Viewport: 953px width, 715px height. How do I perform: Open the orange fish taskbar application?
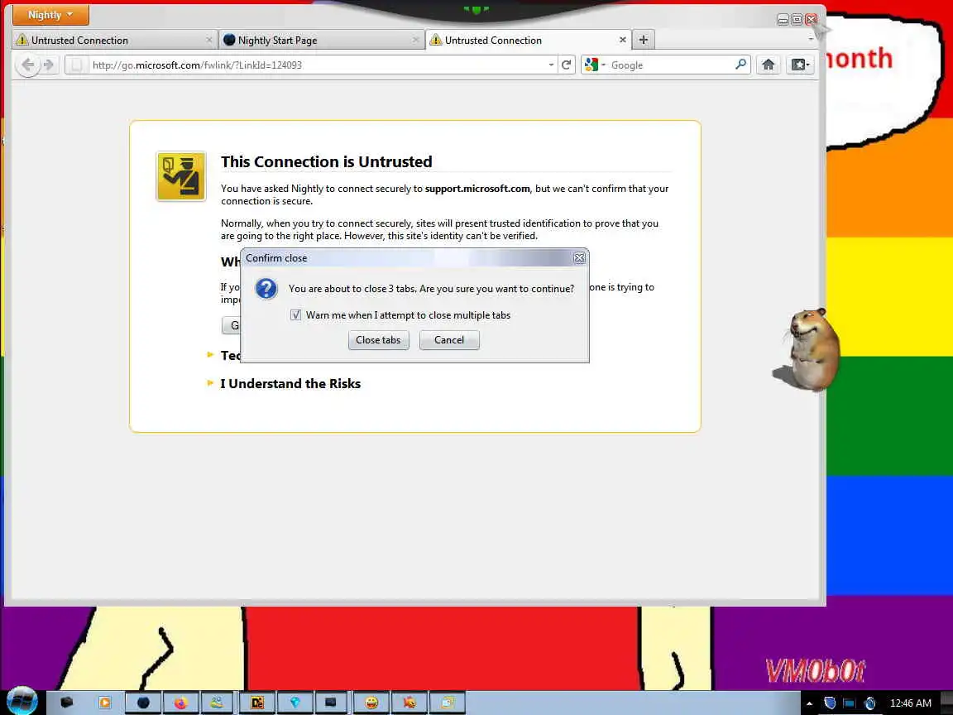[409, 703]
